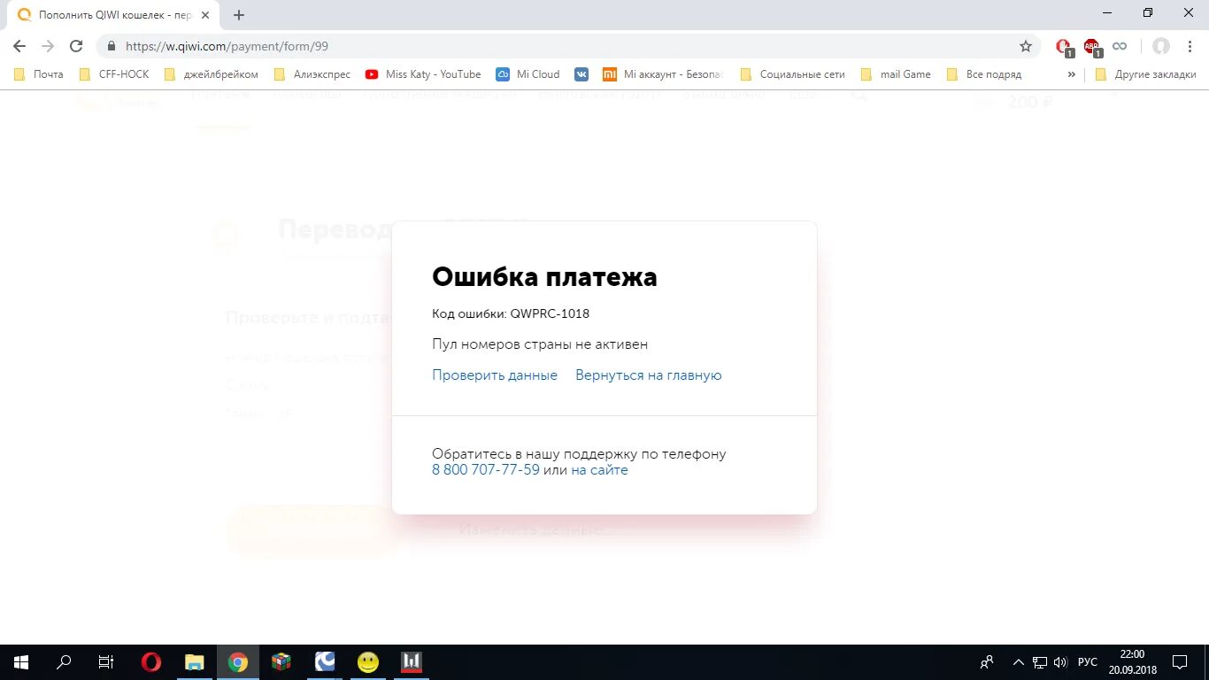The height and width of the screenshot is (680, 1209).
Task: Open the red-white W app on taskbar
Action: tap(411, 662)
